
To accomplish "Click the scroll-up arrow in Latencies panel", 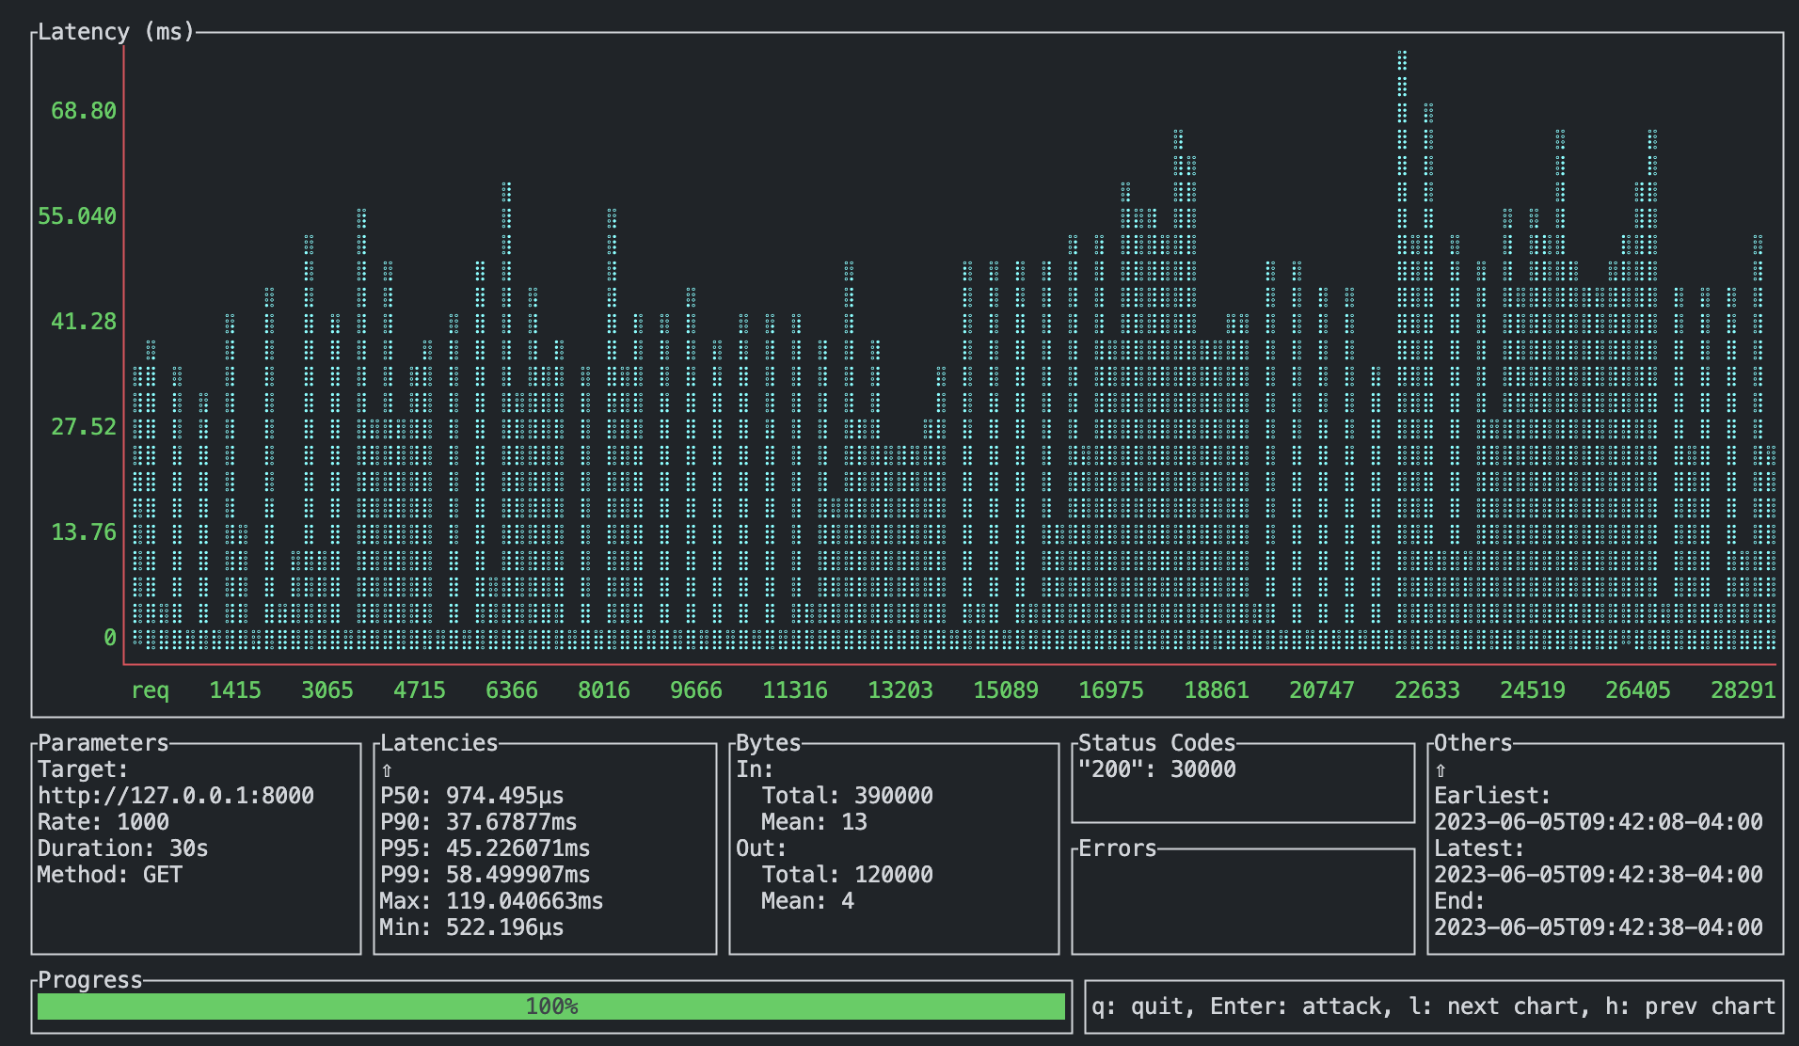I will pyautogui.click(x=387, y=769).
